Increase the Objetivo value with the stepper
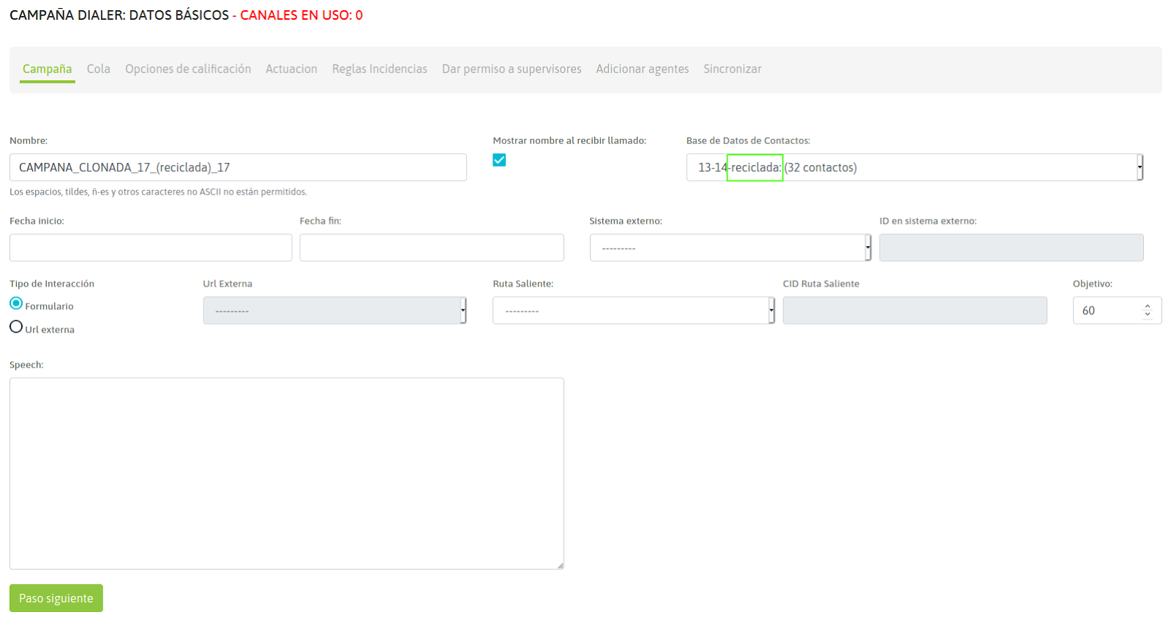1171x620 pixels. [1147, 306]
